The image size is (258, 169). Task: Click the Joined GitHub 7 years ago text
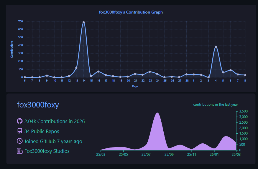53,141
